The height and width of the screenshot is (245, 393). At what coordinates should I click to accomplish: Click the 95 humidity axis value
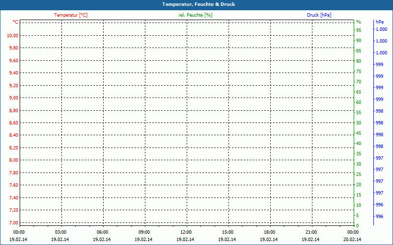359,30
